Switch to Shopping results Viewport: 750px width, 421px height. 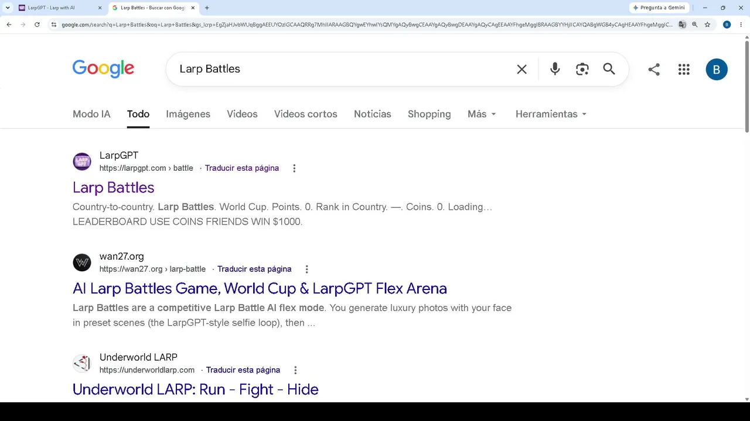429,114
